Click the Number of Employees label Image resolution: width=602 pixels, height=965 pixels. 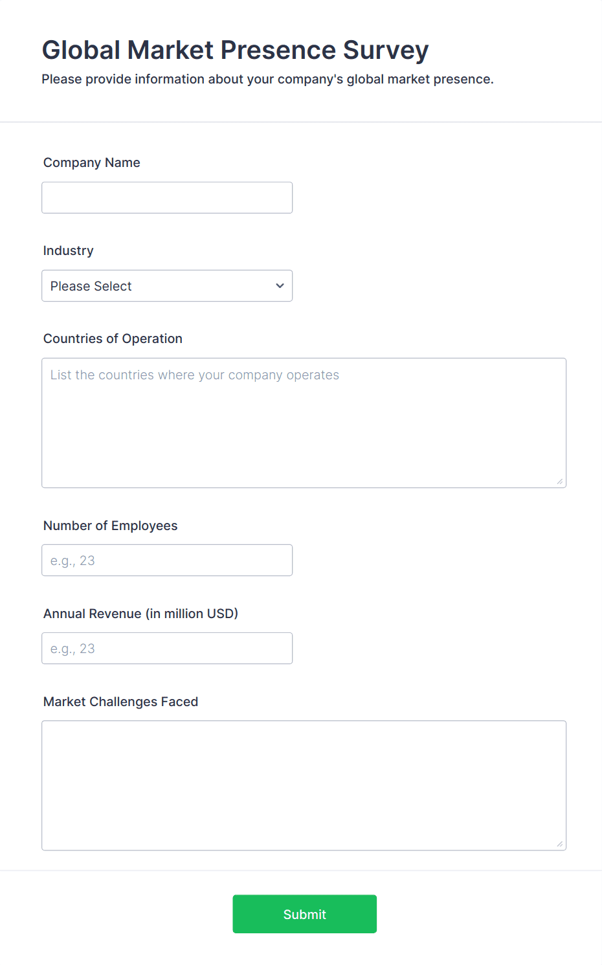pos(111,526)
